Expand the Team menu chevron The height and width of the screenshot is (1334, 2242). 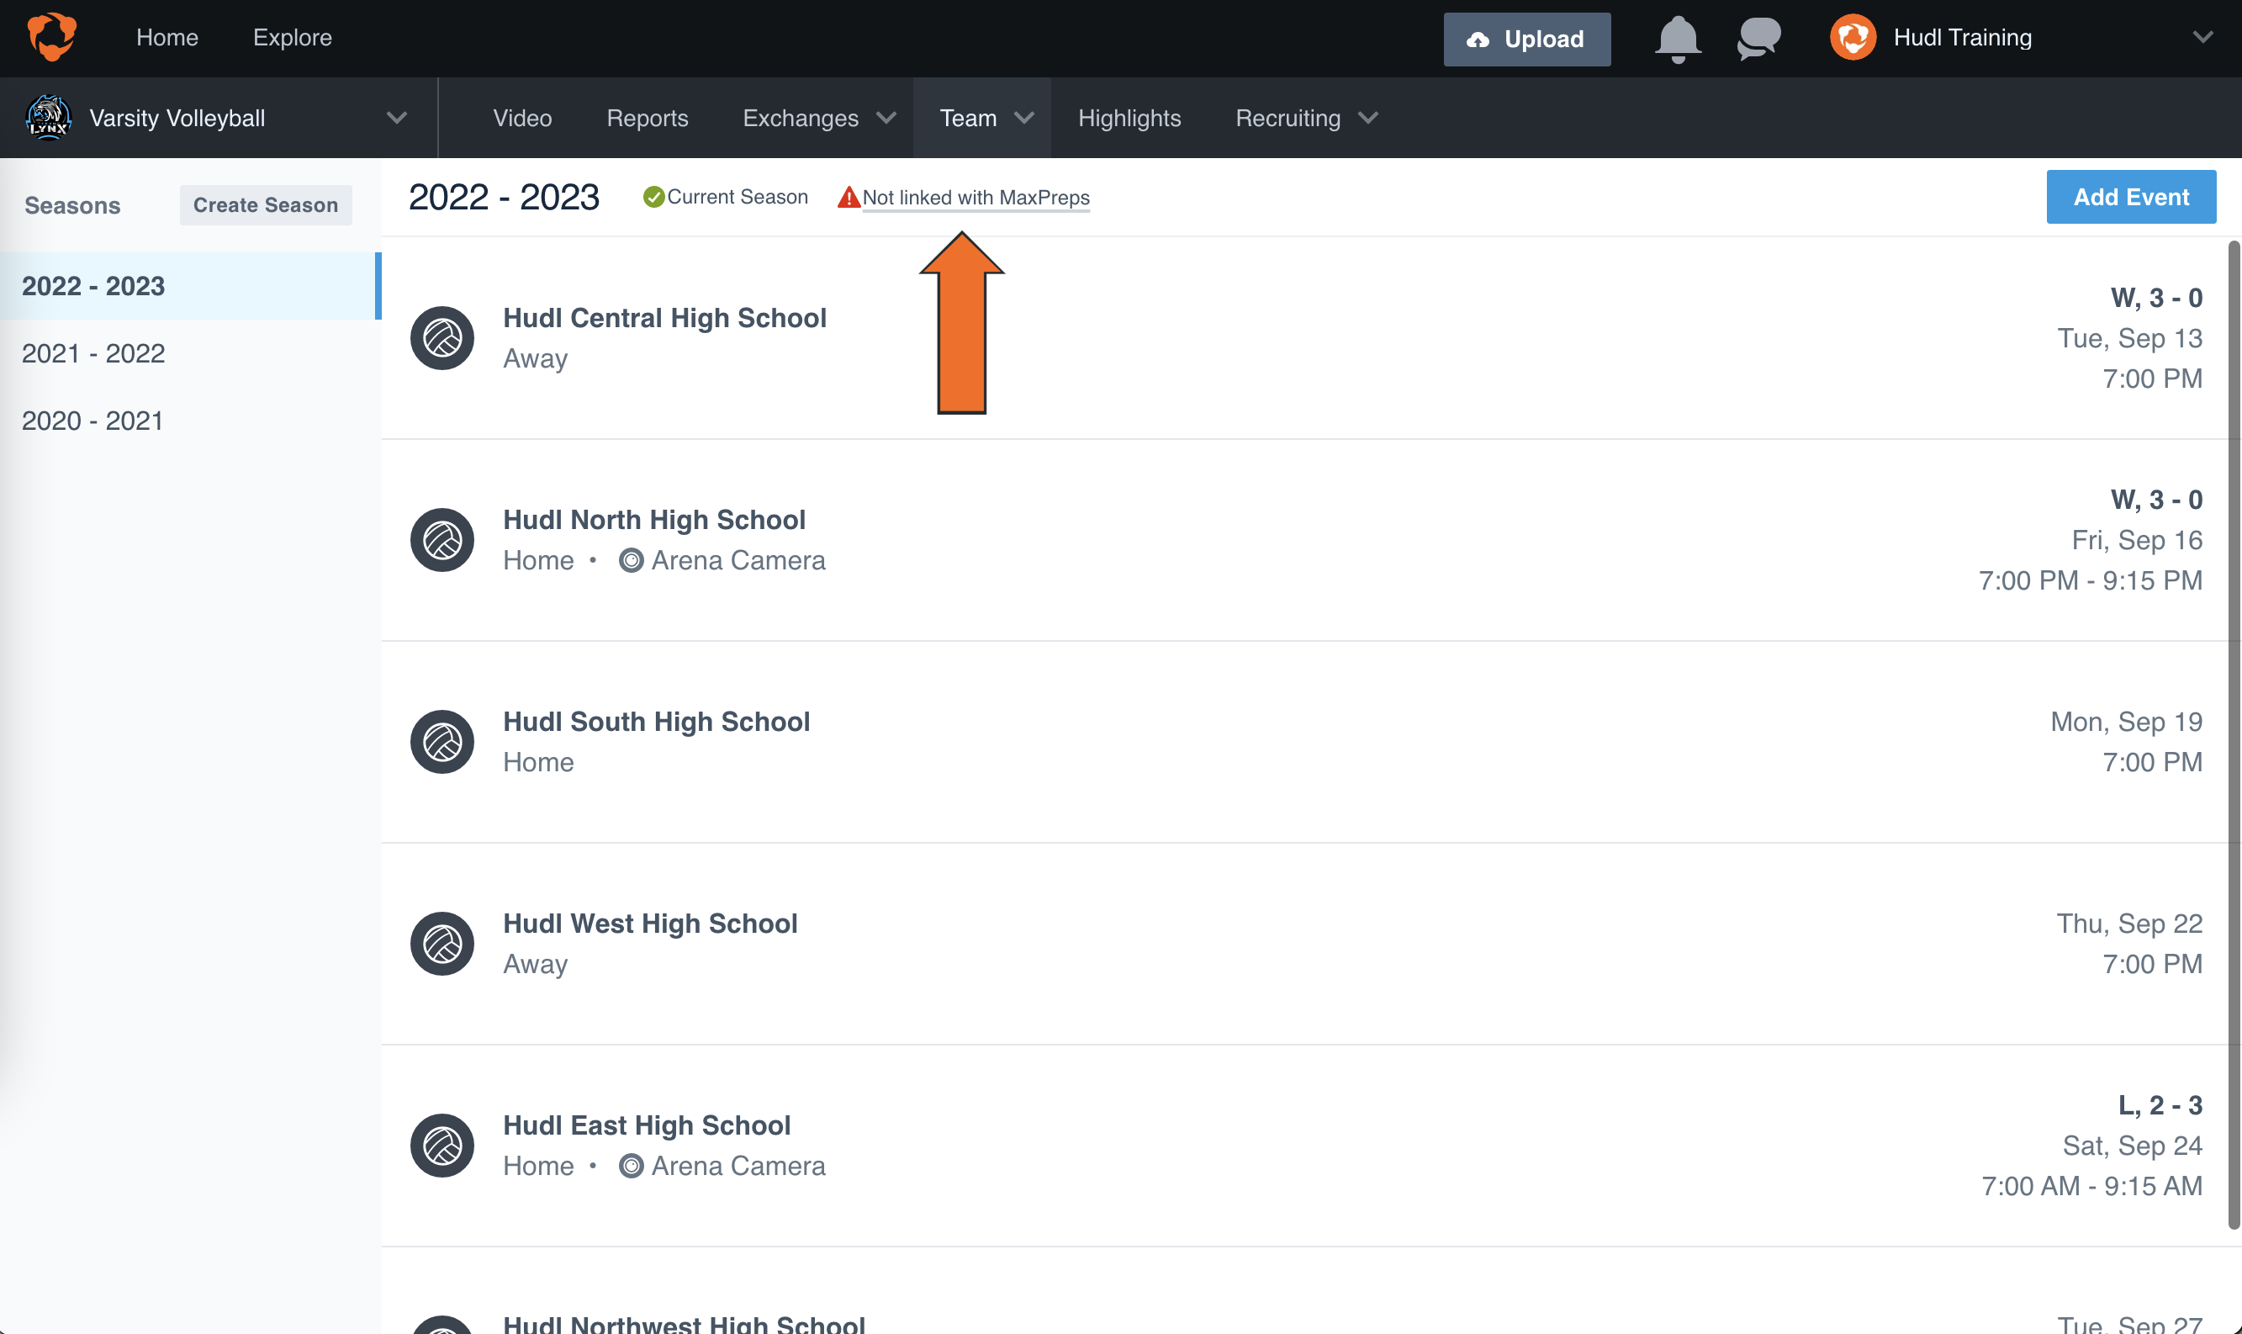pyautogui.click(x=1023, y=118)
